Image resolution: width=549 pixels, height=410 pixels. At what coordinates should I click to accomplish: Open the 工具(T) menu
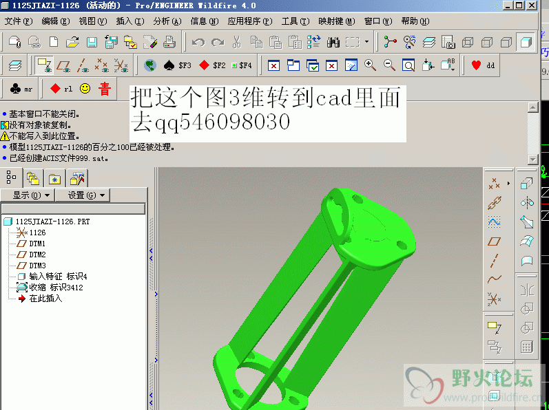coord(296,21)
